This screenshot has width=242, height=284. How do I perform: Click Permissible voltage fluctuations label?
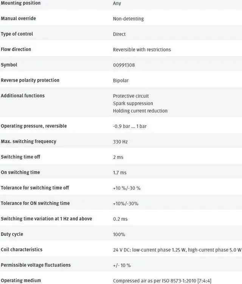[x=36, y=265]
